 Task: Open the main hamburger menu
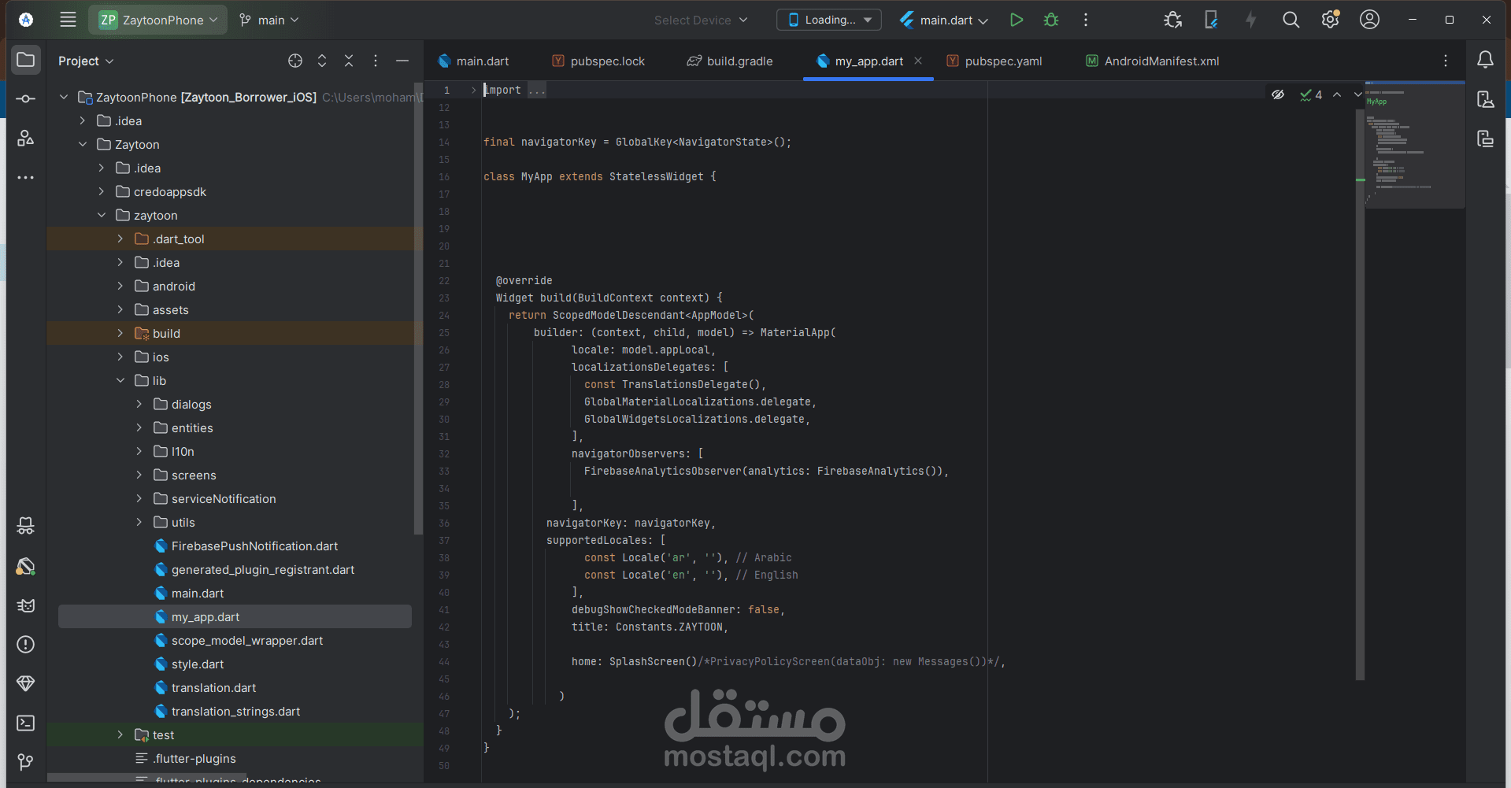68,20
